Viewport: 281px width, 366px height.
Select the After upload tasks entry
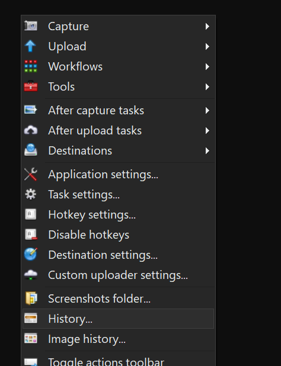click(118, 130)
